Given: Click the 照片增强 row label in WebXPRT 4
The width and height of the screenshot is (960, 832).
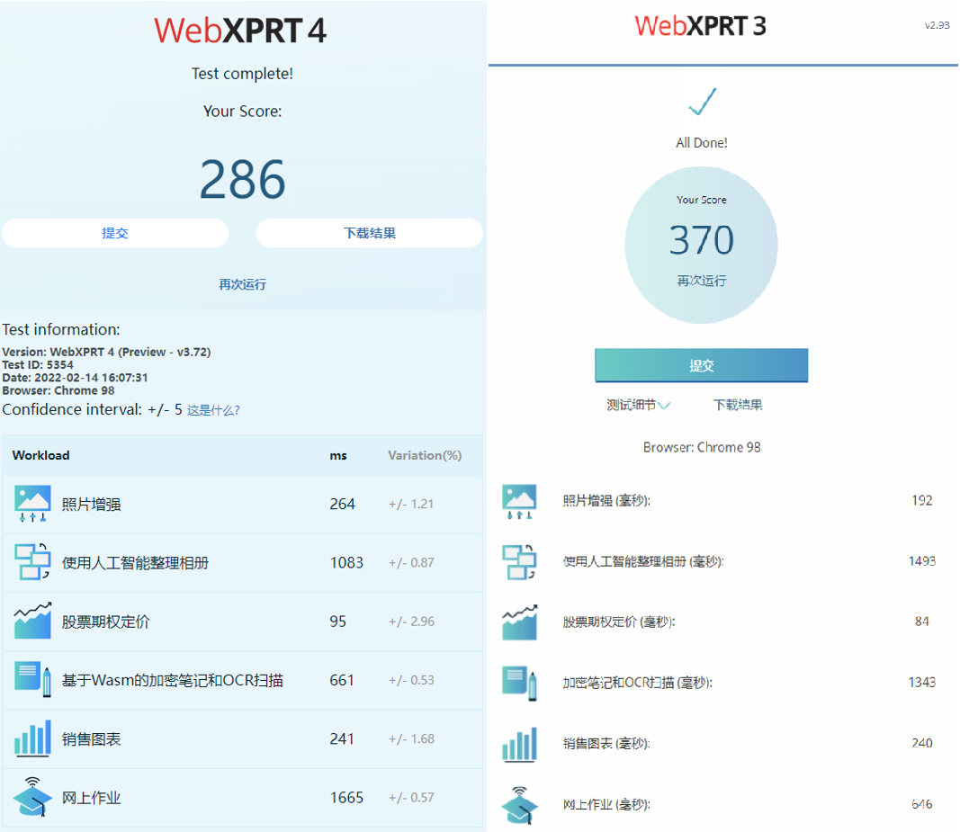Looking at the screenshot, I should 91,505.
